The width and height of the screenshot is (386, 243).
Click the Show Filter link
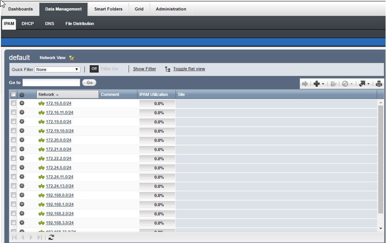tap(144, 69)
